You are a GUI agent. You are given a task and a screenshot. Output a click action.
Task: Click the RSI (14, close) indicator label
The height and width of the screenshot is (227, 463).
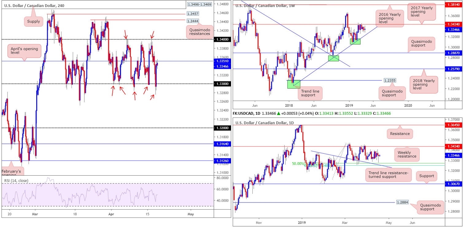16,180
